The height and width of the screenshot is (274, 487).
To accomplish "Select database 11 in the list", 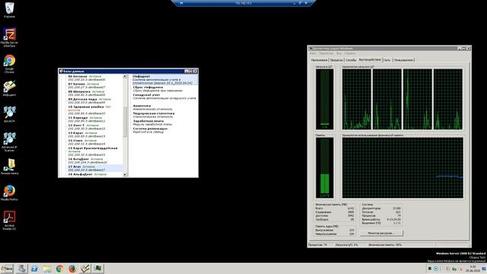I will click(x=94, y=119).
